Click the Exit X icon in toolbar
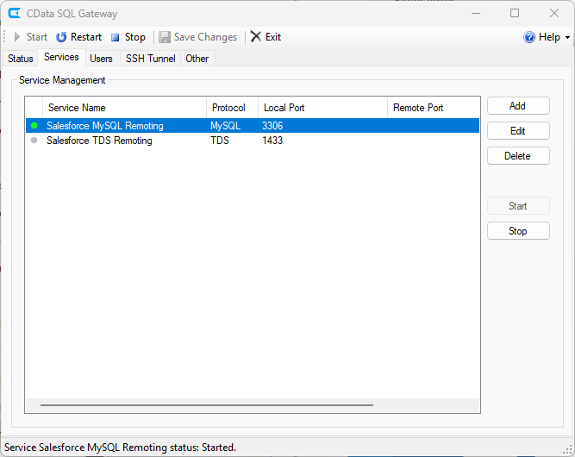 click(256, 37)
